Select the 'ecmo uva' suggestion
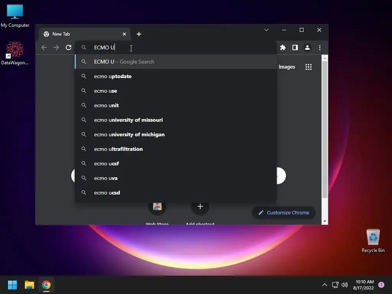This screenshot has width=392, height=294. pos(176,178)
